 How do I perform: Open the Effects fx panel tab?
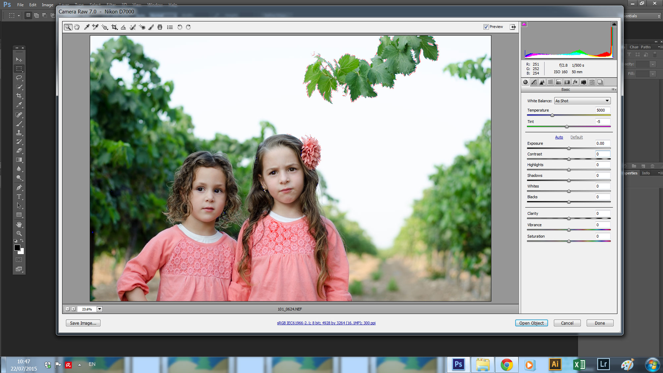(x=575, y=82)
